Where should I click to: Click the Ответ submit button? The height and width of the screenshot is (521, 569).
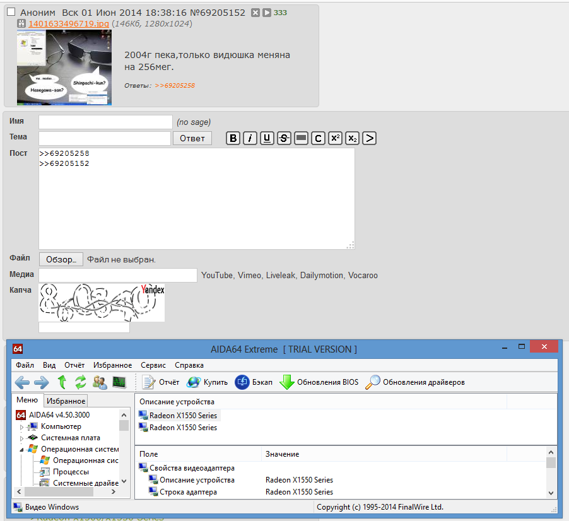(x=192, y=138)
